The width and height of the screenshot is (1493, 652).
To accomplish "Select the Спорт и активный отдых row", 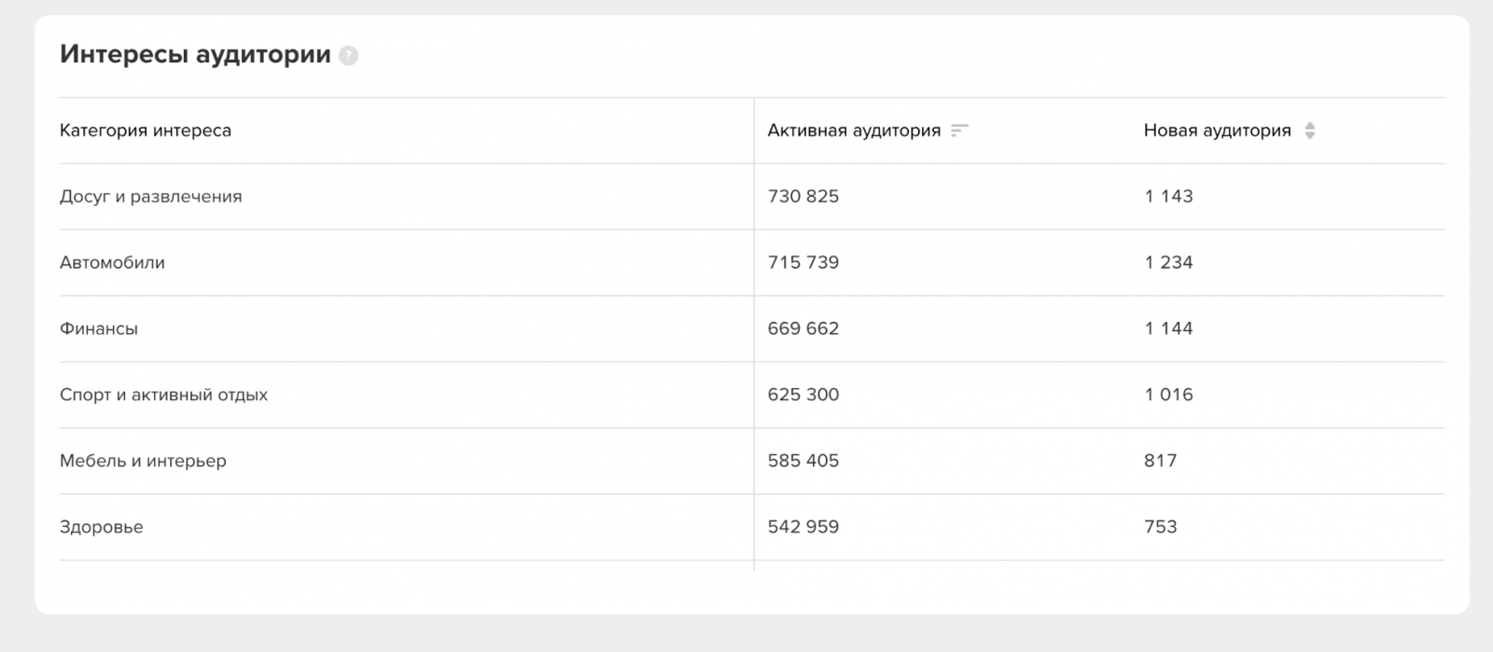I will coord(163,395).
